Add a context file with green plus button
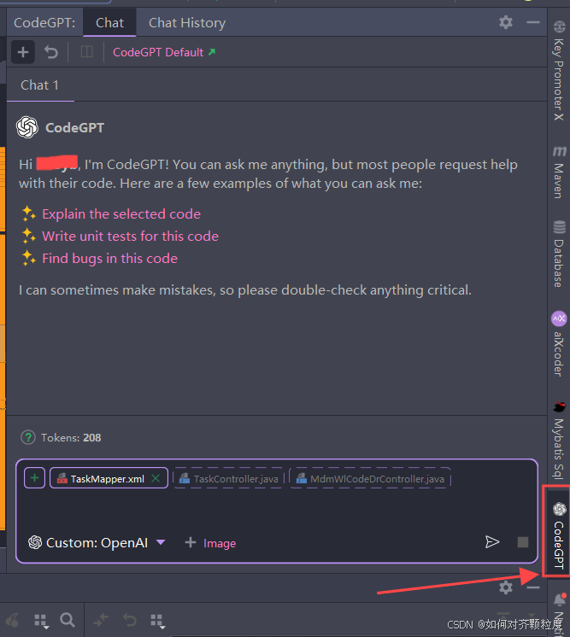 click(34, 478)
